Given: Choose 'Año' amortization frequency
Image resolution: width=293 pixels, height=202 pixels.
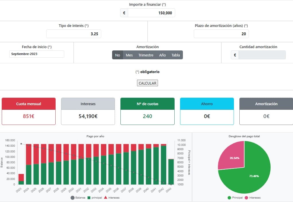Looking at the screenshot, I should point(162,55).
